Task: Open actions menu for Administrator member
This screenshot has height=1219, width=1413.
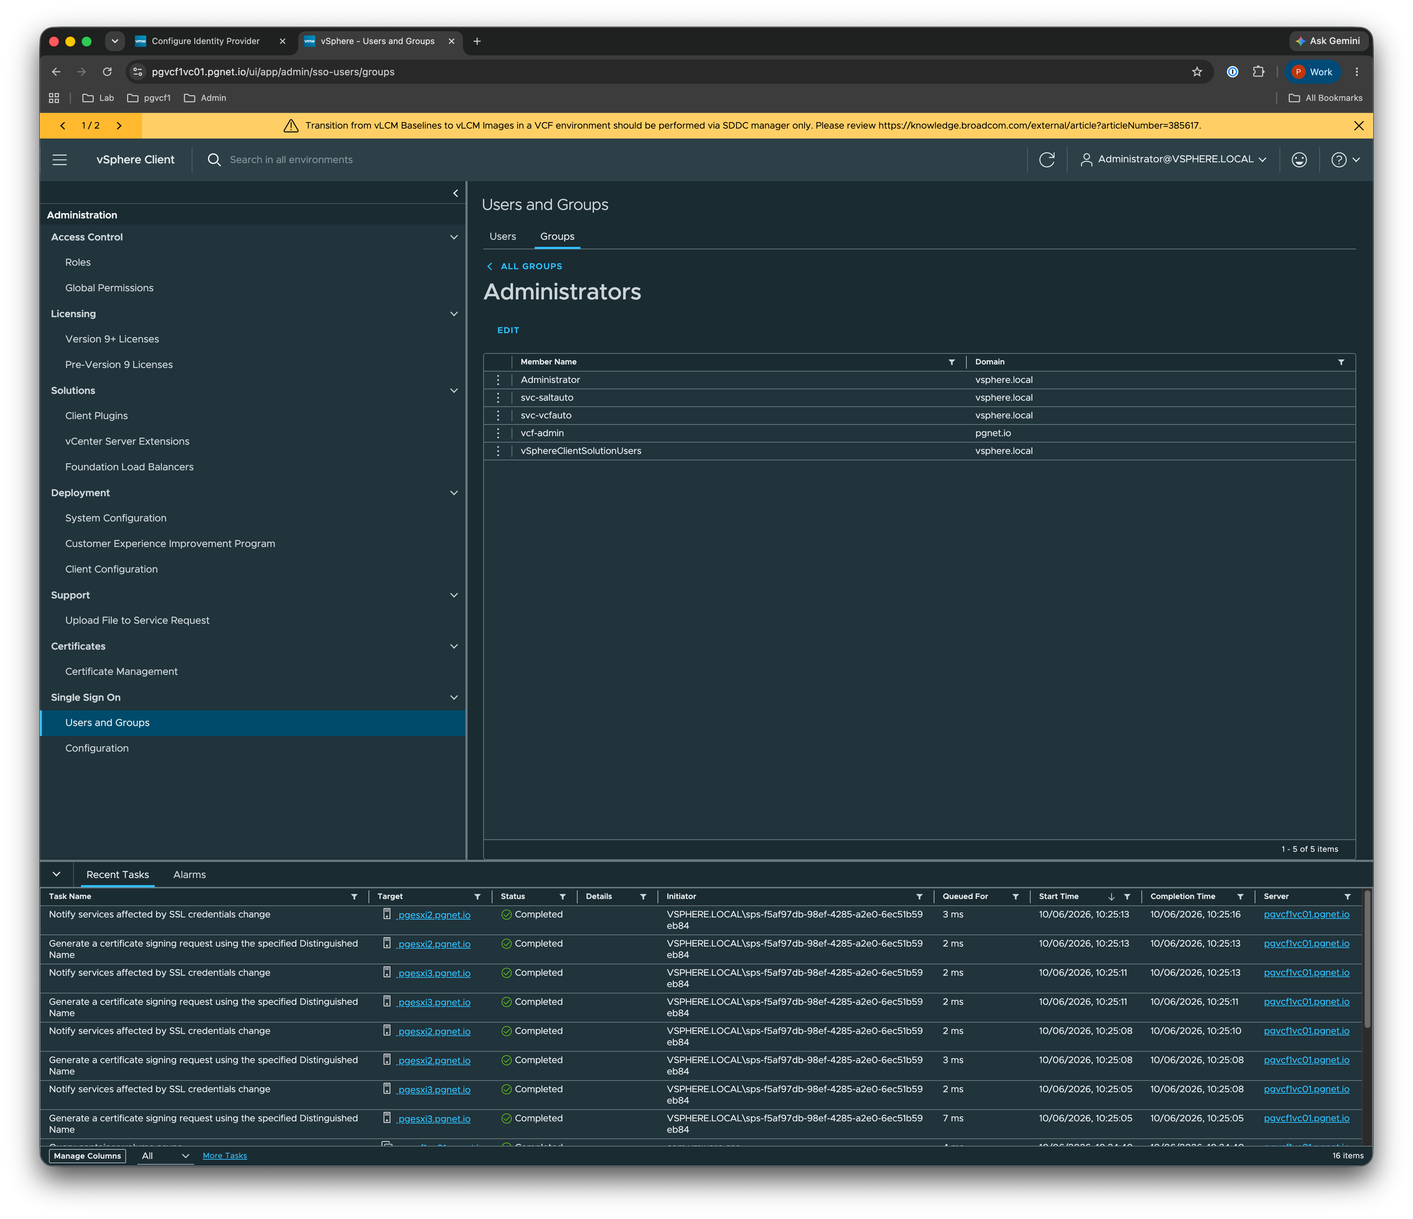Action: [498, 380]
